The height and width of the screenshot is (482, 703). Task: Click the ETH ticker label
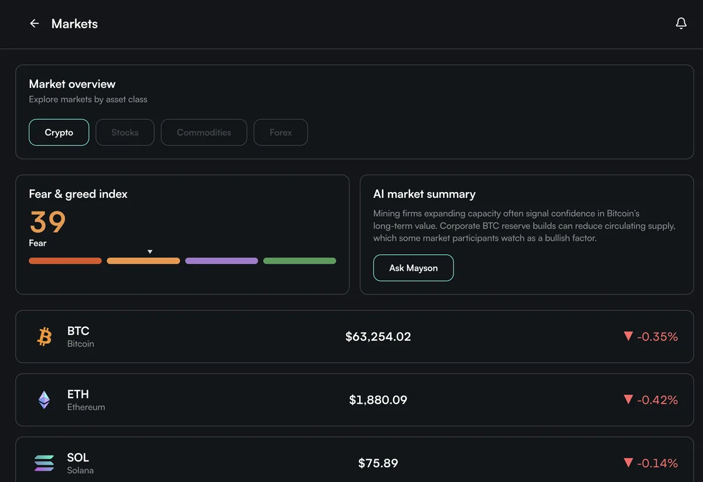(x=78, y=394)
